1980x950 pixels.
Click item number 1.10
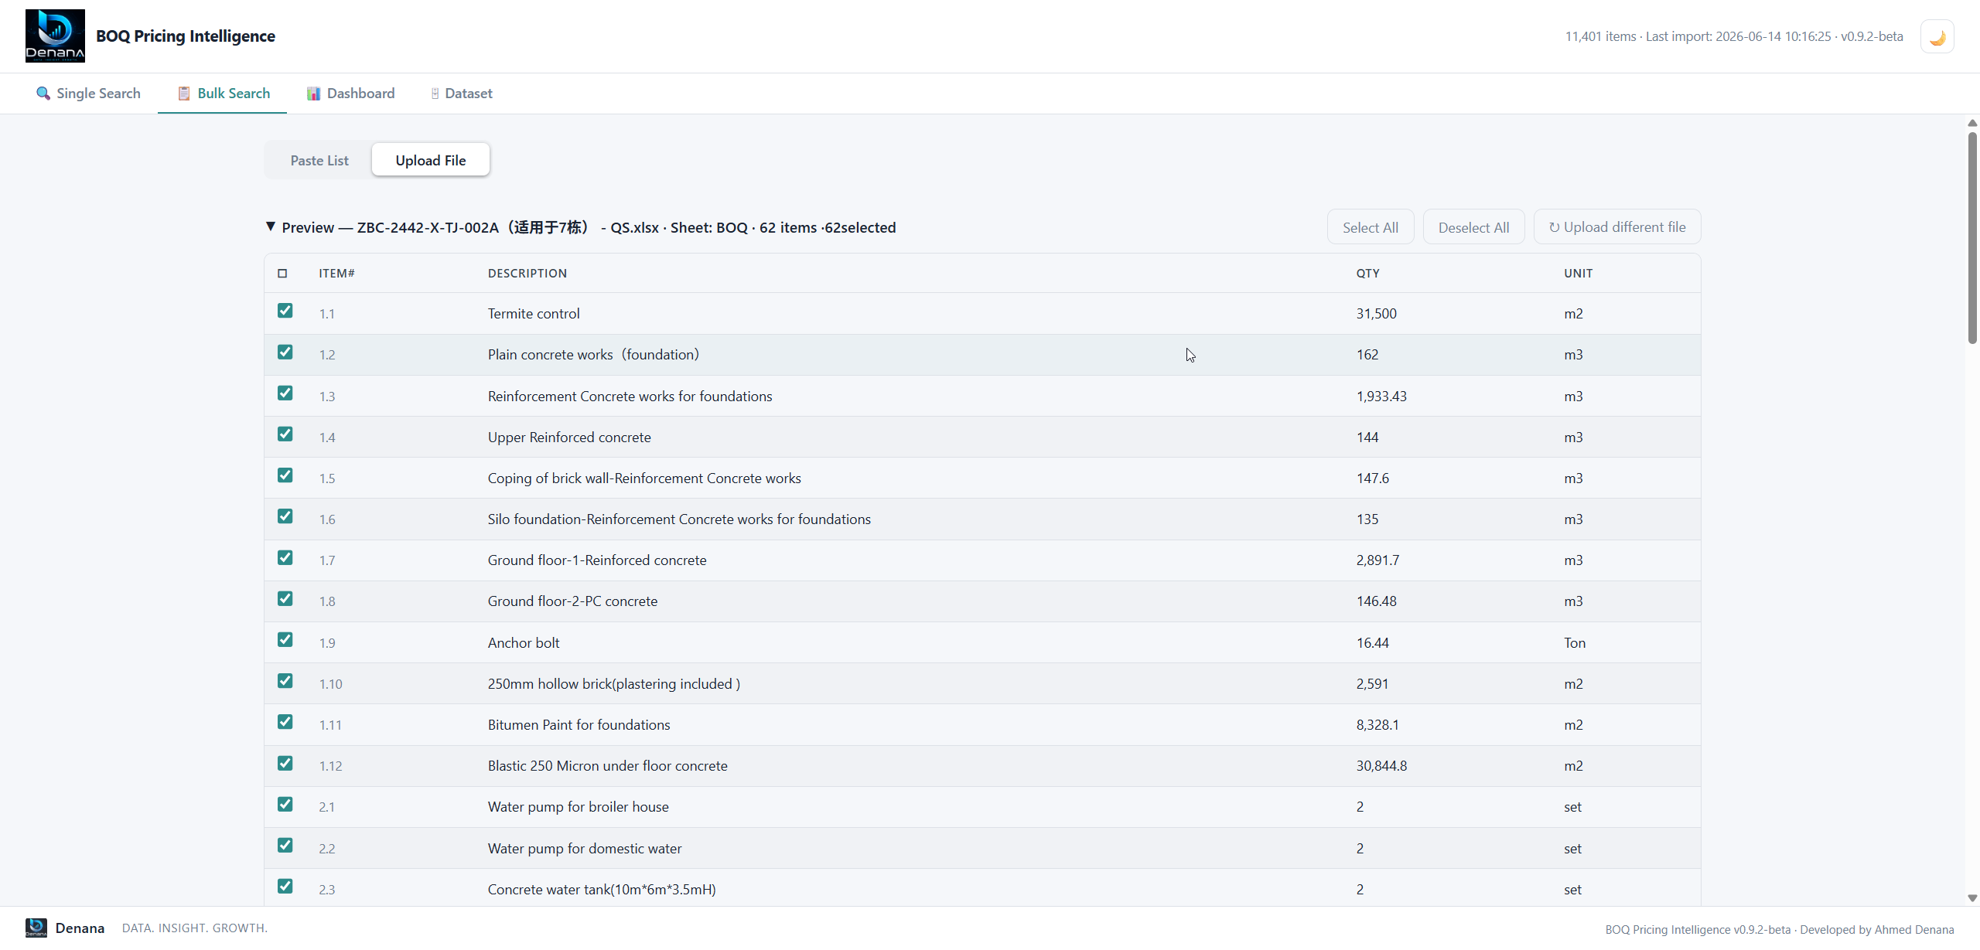click(x=330, y=684)
